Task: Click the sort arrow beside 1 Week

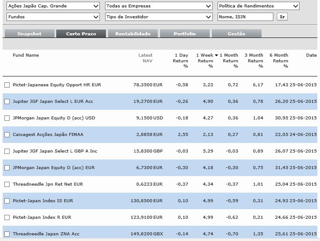Action: [216, 55]
